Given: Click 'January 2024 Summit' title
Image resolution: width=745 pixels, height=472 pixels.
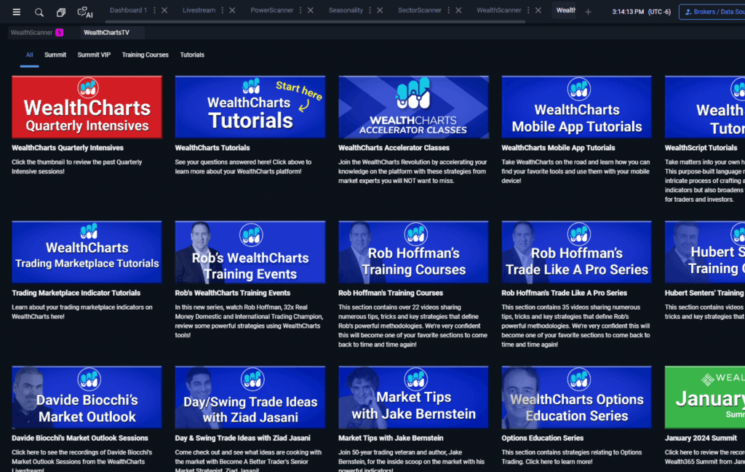Looking at the screenshot, I should click(x=701, y=438).
